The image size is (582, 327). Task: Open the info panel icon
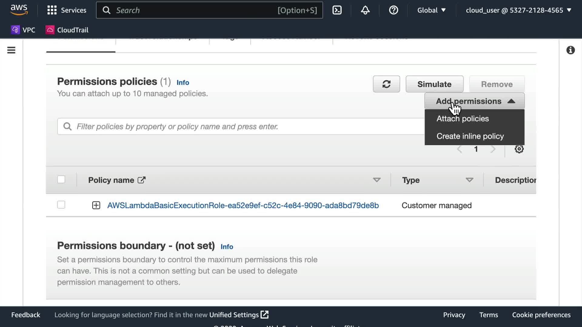[570, 50]
